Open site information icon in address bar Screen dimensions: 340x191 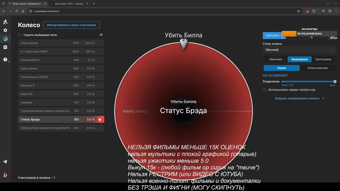click(31, 11)
